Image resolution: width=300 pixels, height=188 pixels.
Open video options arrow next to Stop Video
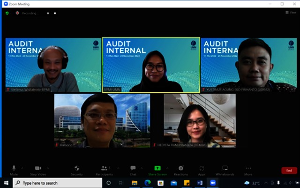coord(48,168)
